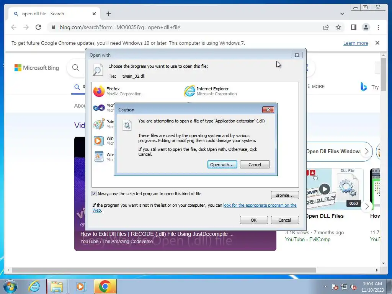
Task: Click the horizontal scrollbar right arrow
Action: (377, 270)
